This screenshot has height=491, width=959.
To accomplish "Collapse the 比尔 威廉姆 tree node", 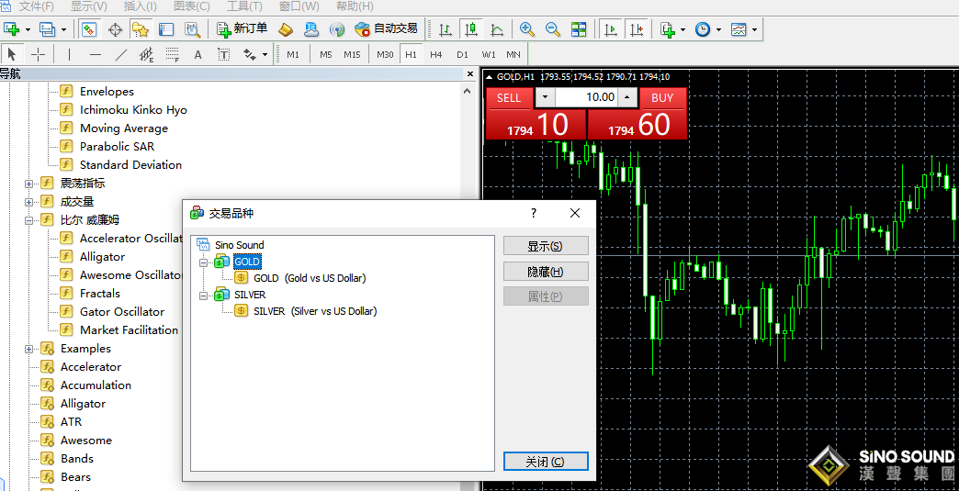I will (x=28, y=220).
